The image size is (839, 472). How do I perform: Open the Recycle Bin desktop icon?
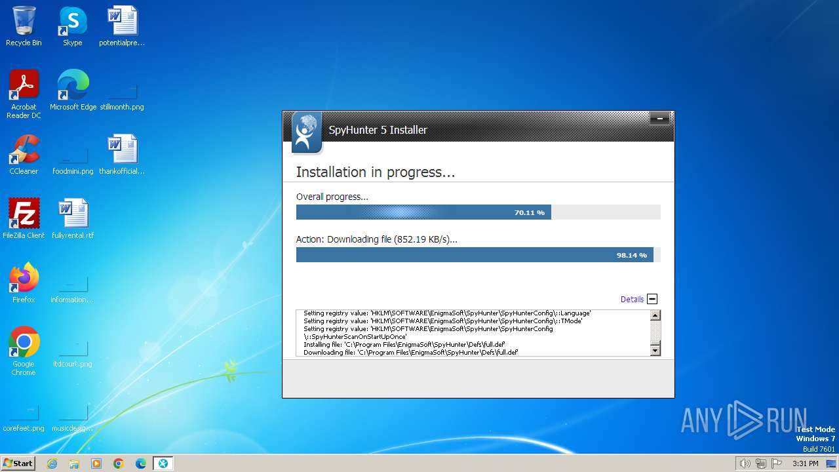coord(24,26)
